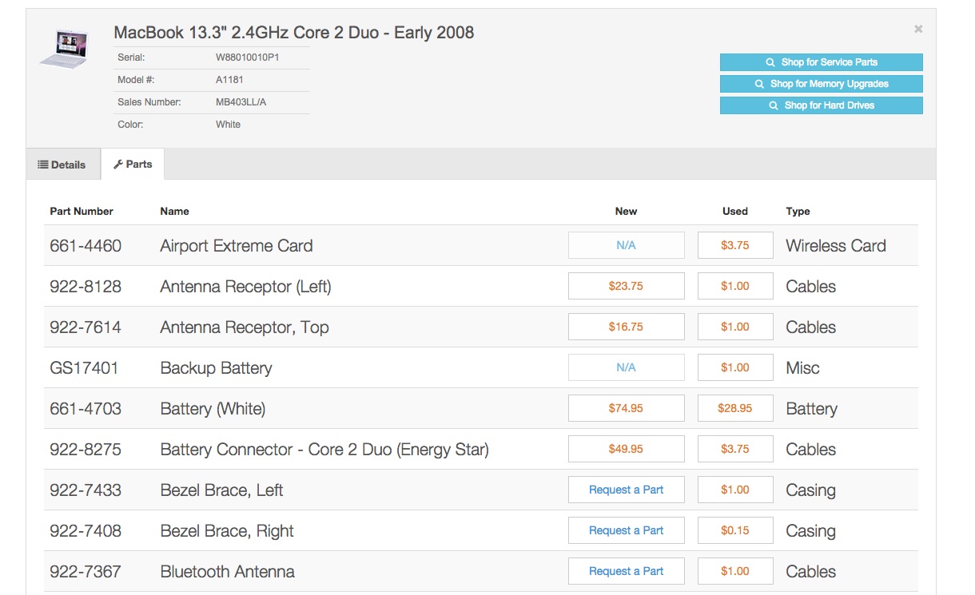The width and height of the screenshot is (975, 595).
Task: Click new price $74.95 for Battery (White)
Action: (x=626, y=409)
